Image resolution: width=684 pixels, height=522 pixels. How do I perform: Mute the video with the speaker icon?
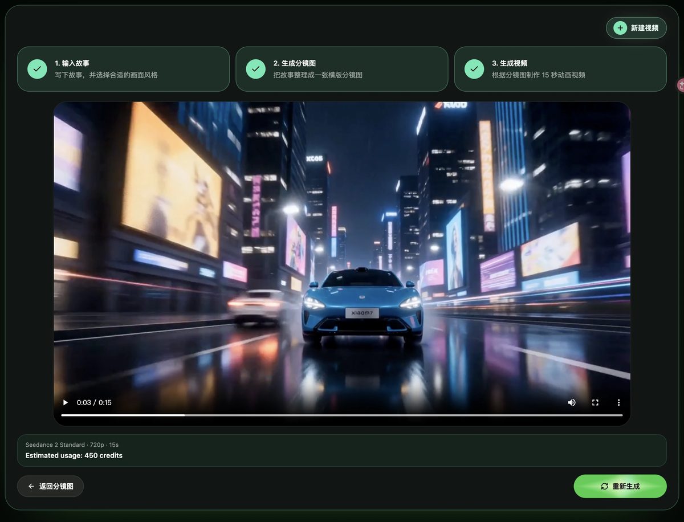click(x=572, y=402)
